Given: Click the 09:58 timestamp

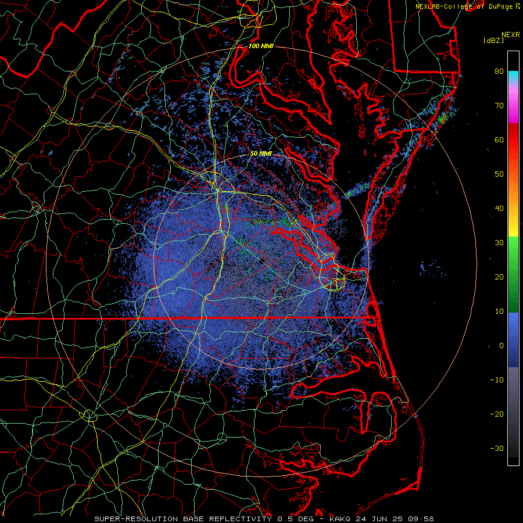Looking at the screenshot, I should (x=420, y=519).
